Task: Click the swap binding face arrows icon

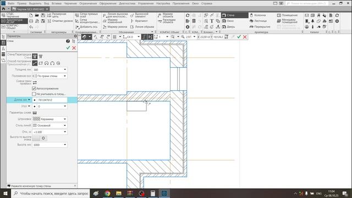Action: tap(35, 82)
